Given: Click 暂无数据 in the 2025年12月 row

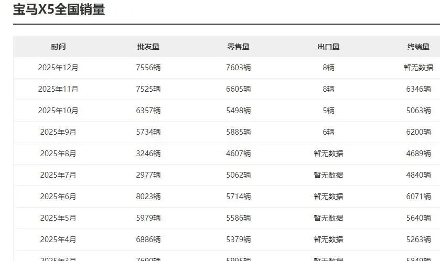Looking at the screenshot, I should click(418, 68).
